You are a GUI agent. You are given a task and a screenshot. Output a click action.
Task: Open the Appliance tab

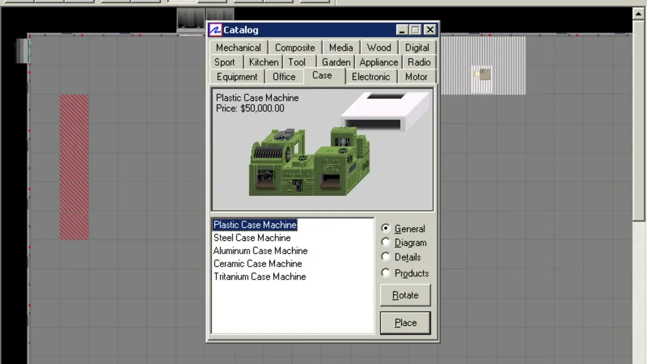379,62
